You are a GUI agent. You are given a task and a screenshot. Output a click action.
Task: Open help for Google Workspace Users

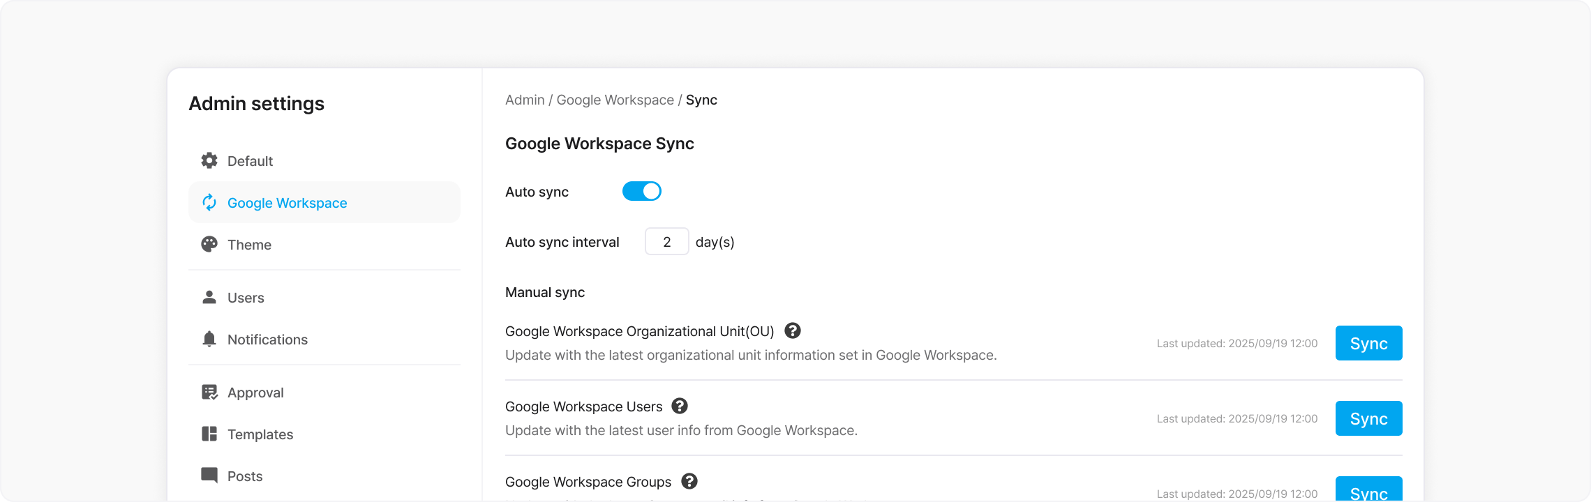click(680, 406)
